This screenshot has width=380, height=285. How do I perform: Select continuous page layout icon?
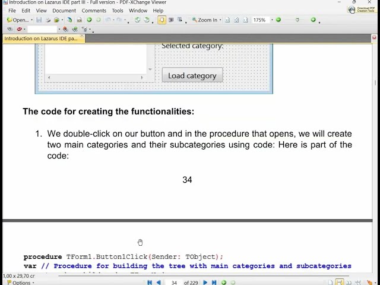pyautogui.click(x=339, y=282)
